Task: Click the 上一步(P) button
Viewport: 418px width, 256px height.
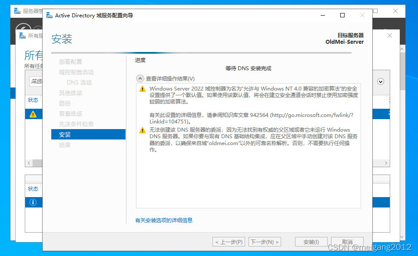Action: pyautogui.click(x=229, y=242)
